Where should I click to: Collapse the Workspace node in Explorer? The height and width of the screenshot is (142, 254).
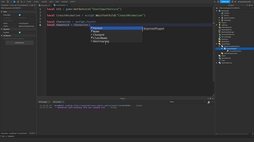[x=217, y=11]
